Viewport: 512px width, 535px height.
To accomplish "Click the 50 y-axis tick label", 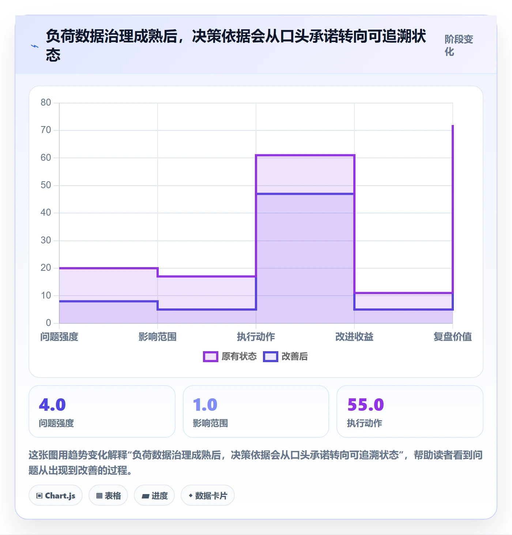I will (x=46, y=185).
